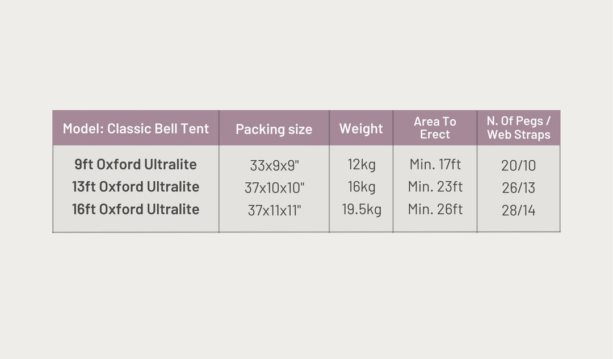Click the 'N. Of Pegs / Web Straps' header
The image size is (613, 359).
tap(518, 128)
